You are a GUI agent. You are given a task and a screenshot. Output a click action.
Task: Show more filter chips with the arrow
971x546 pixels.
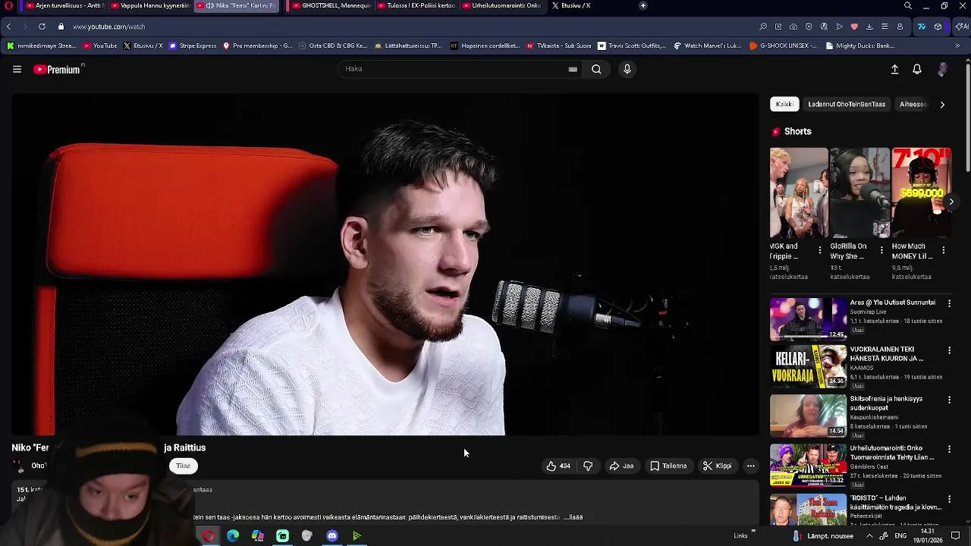coord(942,105)
